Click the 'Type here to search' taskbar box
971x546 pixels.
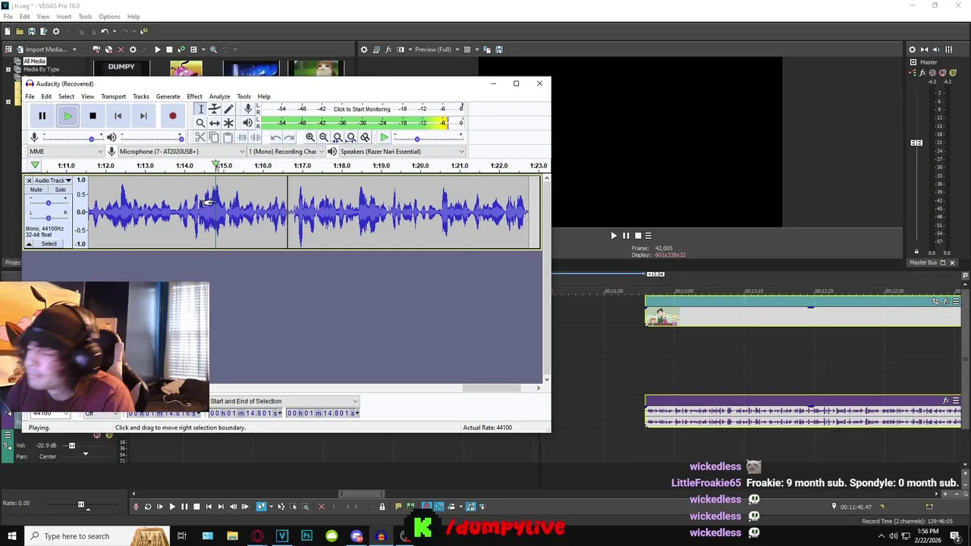coord(87,536)
